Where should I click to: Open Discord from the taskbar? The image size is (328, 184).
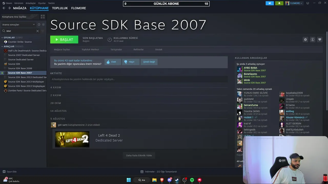(169, 180)
